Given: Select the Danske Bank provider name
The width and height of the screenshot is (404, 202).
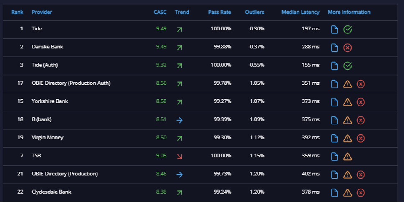Looking at the screenshot, I should point(47,47).
